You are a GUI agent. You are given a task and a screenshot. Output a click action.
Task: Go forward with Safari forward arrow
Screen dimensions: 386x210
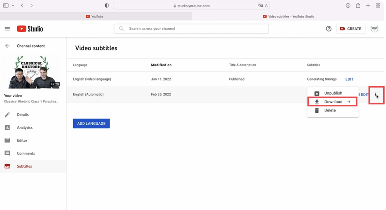[32, 6]
